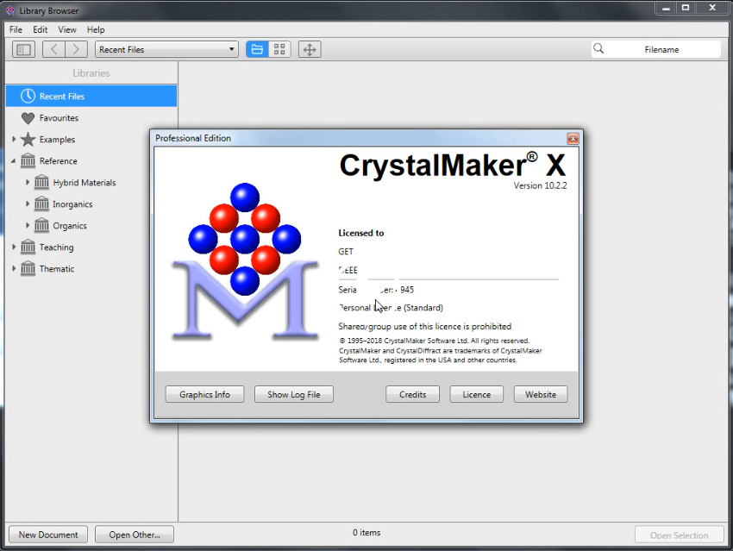Click the Reference library building icon
Screen dimensions: 733x551
pos(28,160)
